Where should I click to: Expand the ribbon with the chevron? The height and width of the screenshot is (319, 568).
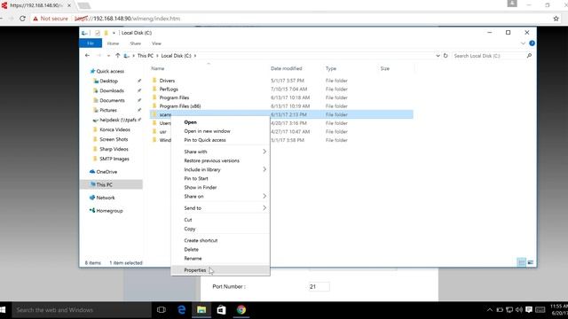tap(523, 43)
